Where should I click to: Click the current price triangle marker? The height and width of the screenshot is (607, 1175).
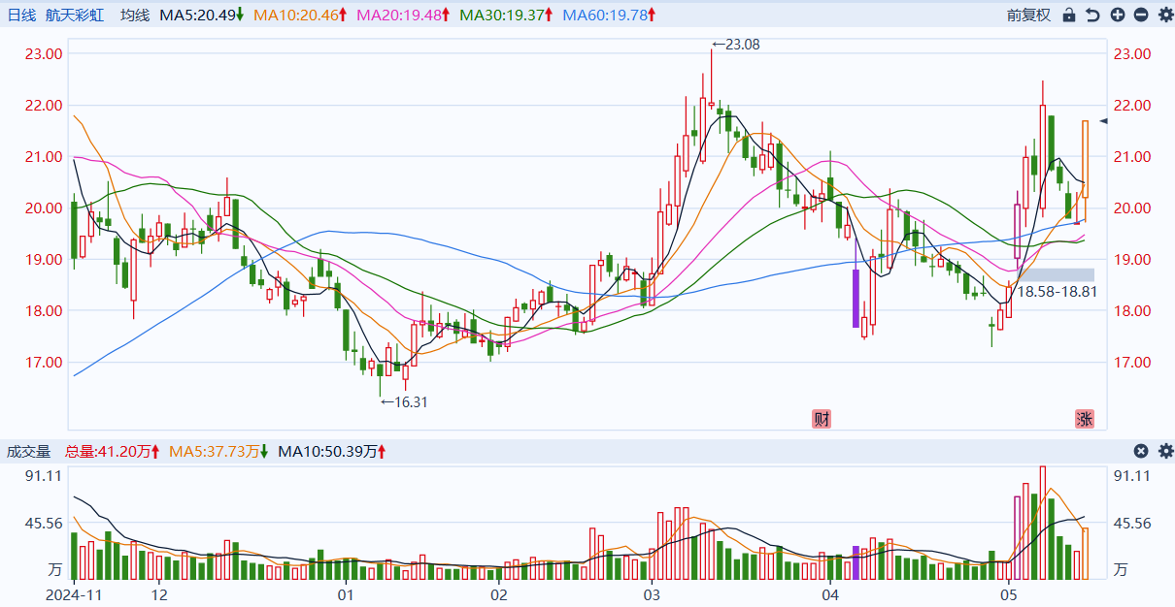point(1103,120)
